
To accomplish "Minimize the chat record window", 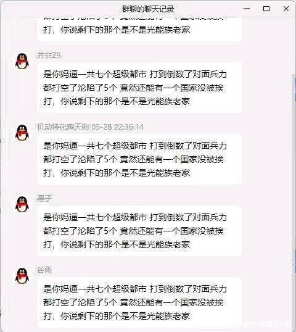I will coord(247,9).
